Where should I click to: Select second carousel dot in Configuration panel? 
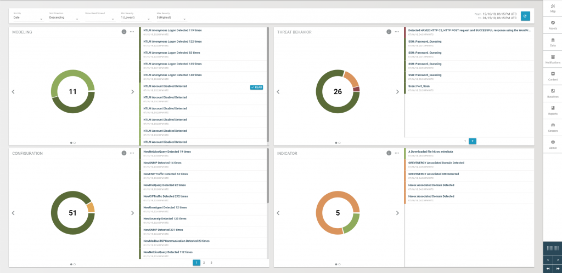75,264
